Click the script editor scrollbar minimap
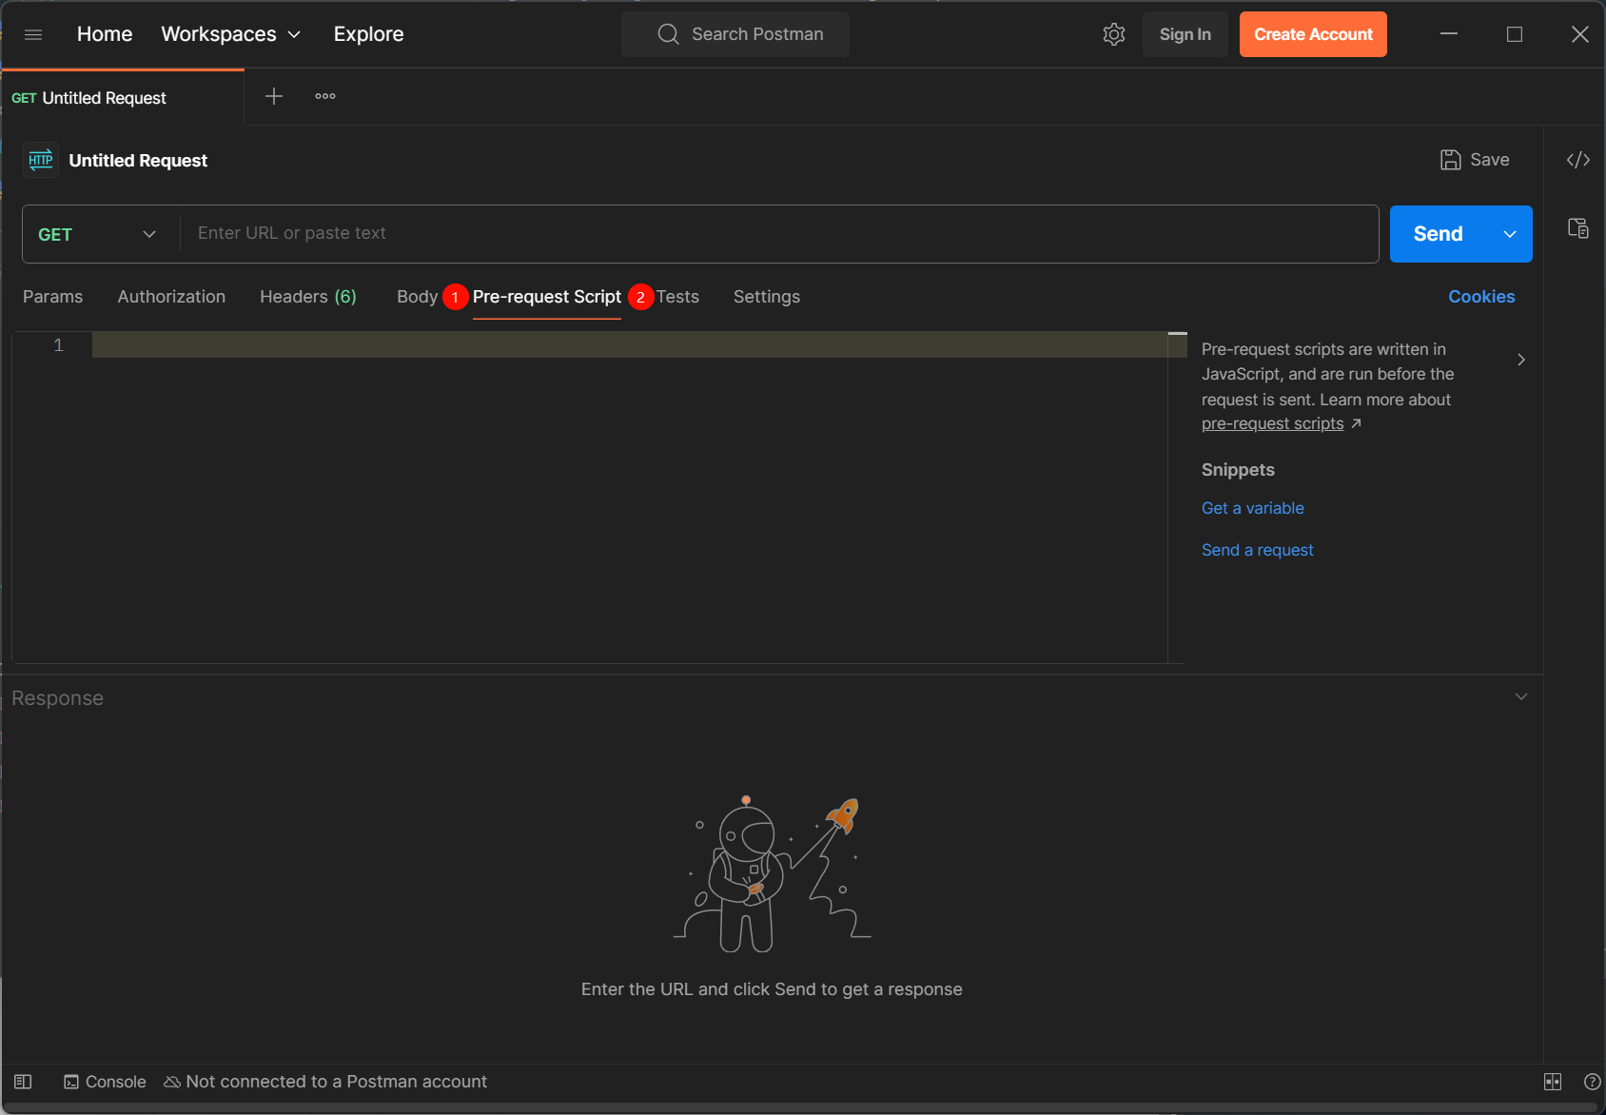1606x1115 pixels. click(x=1177, y=497)
